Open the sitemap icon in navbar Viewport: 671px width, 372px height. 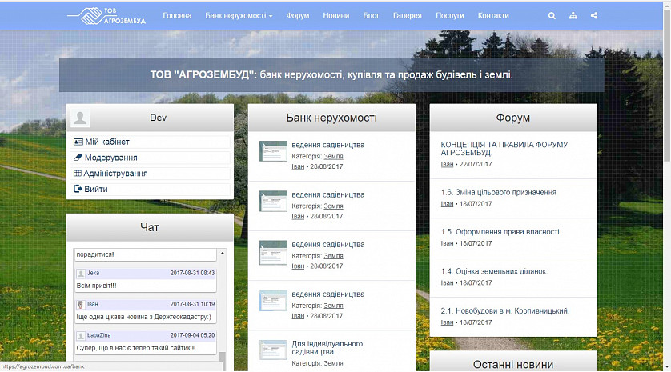coord(573,16)
